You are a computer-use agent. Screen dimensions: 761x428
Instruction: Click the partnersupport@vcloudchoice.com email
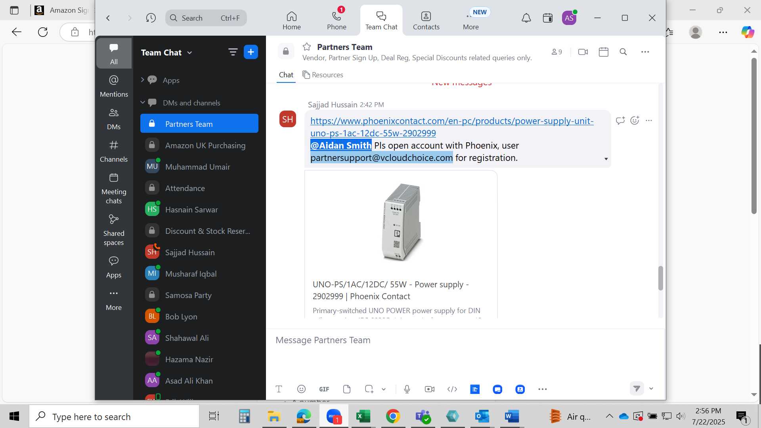pyautogui.click(x=381, y=158)
